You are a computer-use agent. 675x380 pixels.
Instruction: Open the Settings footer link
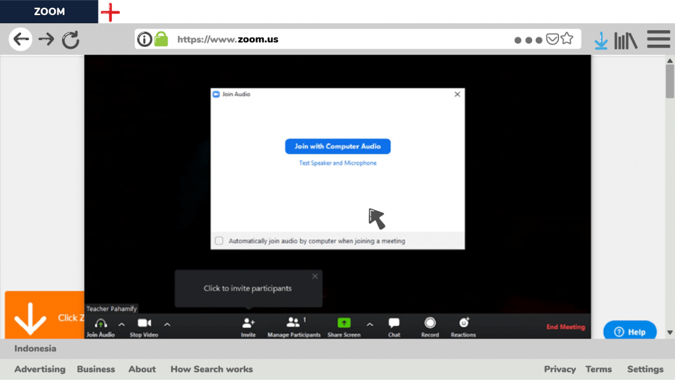[645, 369]
